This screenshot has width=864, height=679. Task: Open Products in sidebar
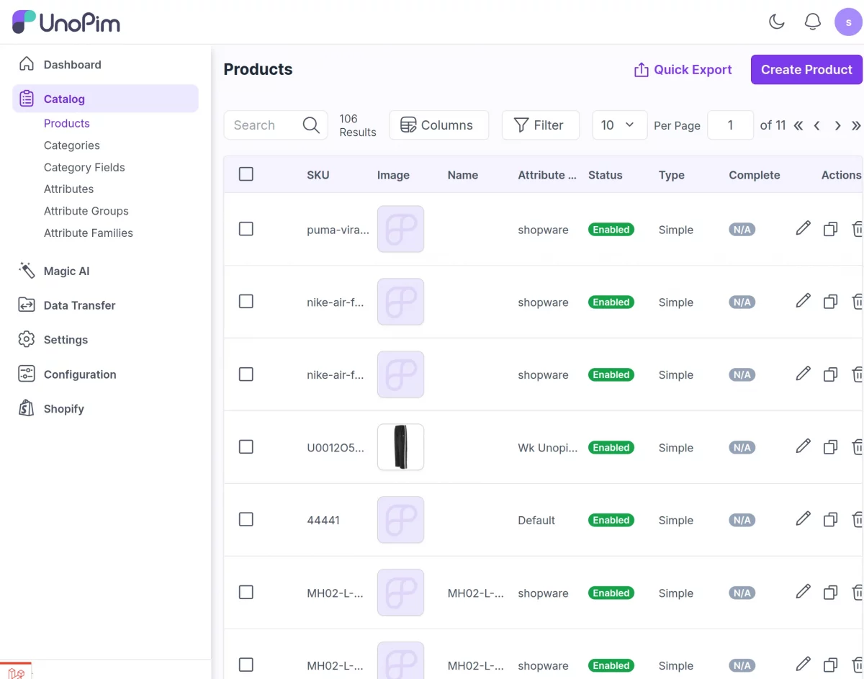point(67,123)
